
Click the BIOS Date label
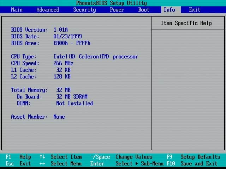tap(25, 36)
